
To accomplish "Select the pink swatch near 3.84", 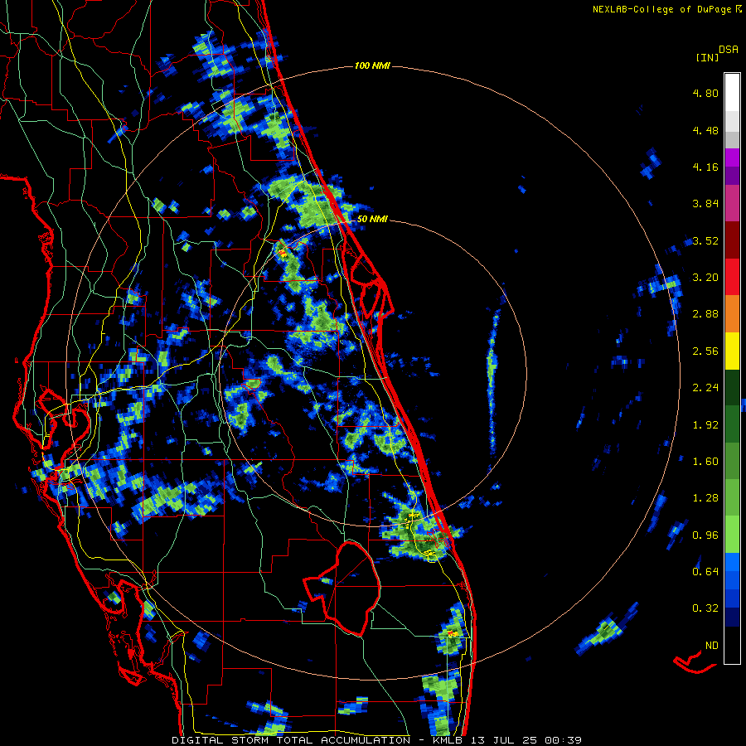I will pos(732,203).
